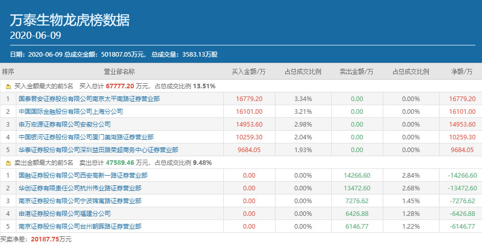
Task: Open 国融证券西安高新一路证券营业部 link
Action: click(83, 175)
